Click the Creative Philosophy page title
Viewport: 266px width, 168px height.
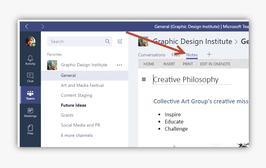(x=186, y=80)
